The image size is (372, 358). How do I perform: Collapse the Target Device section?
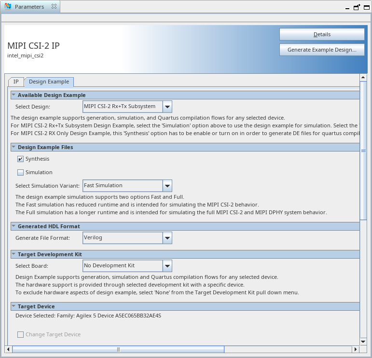14,306
